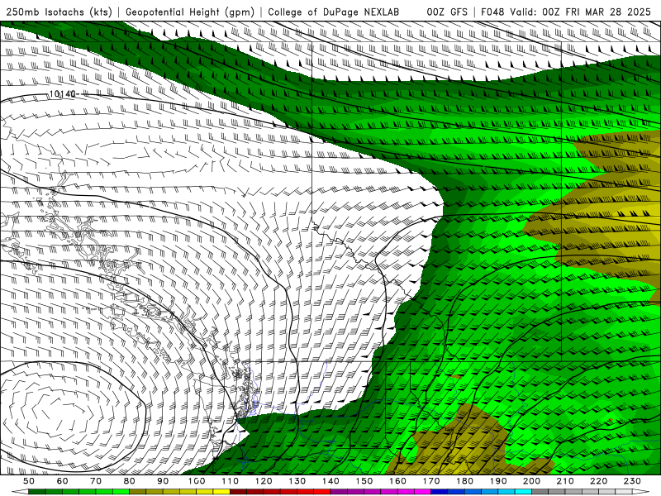This screenshot has width=661, height=496.
Task: Click the '120' value on the color scale
Action: (264, 481)
